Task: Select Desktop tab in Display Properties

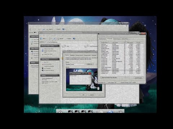Action: click(72, 55)
